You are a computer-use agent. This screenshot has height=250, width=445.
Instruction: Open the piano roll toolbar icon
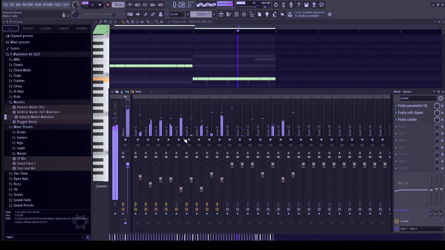point(229,14)
